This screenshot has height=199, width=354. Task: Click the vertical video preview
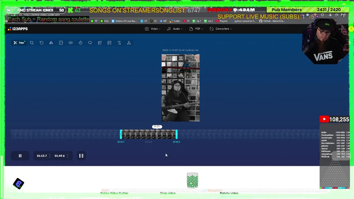click(x=181, y=88)
